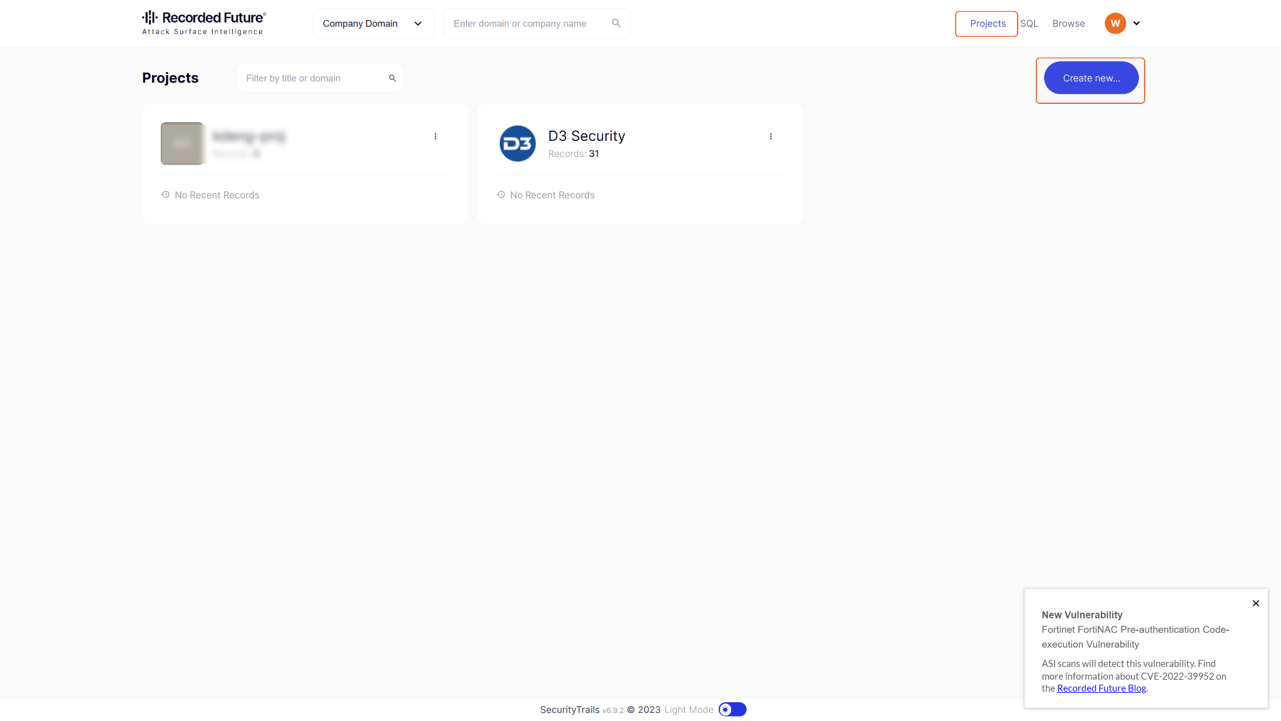
Task: Click the Create new... button
Action: pos(1091,78)
